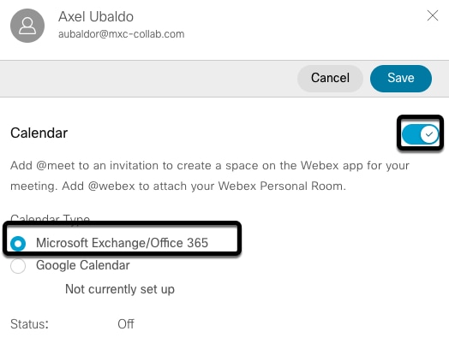Click the @webex Personal Room description line
This screenshot has height=349, width=449.
click(178, 186)
